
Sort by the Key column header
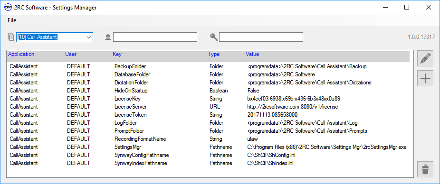click(117, 54)
